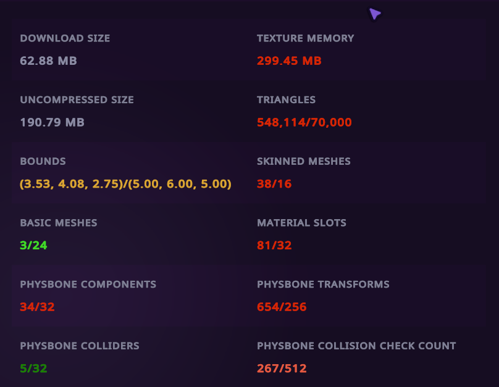Image resolution: width=499 pixels, height=387 pixels.
Task: Select the 267/512 collision check count value
Action: [282, 368]
